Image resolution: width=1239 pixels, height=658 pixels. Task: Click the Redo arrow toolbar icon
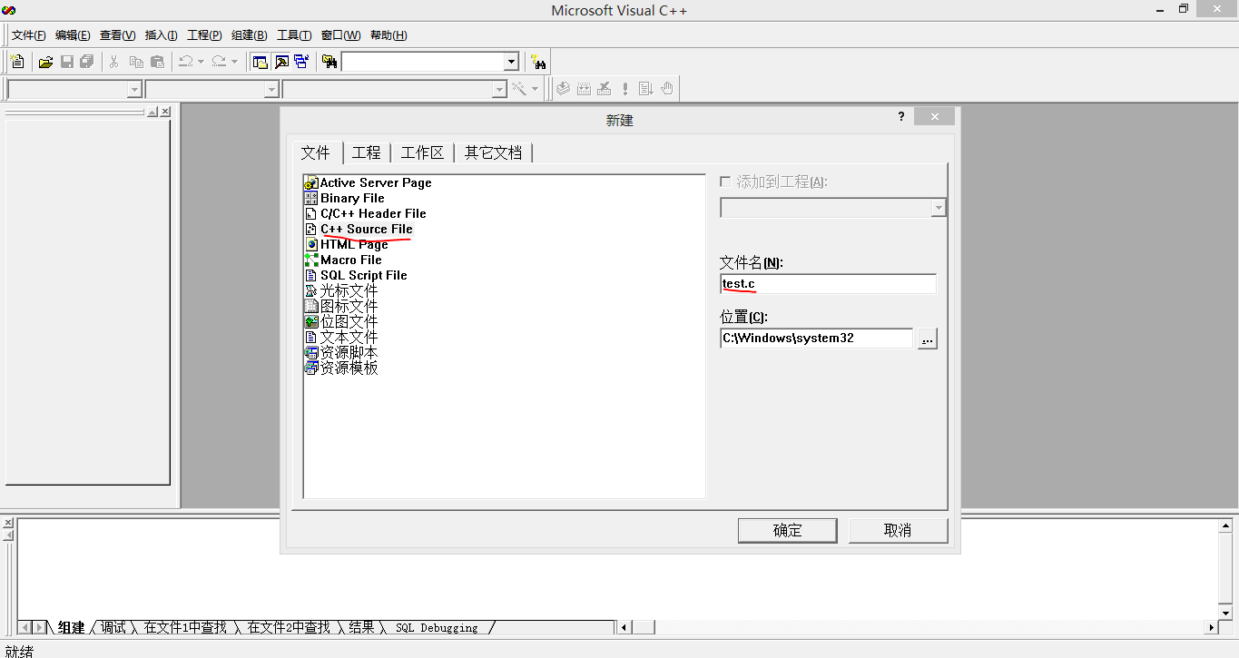point(219,62)
